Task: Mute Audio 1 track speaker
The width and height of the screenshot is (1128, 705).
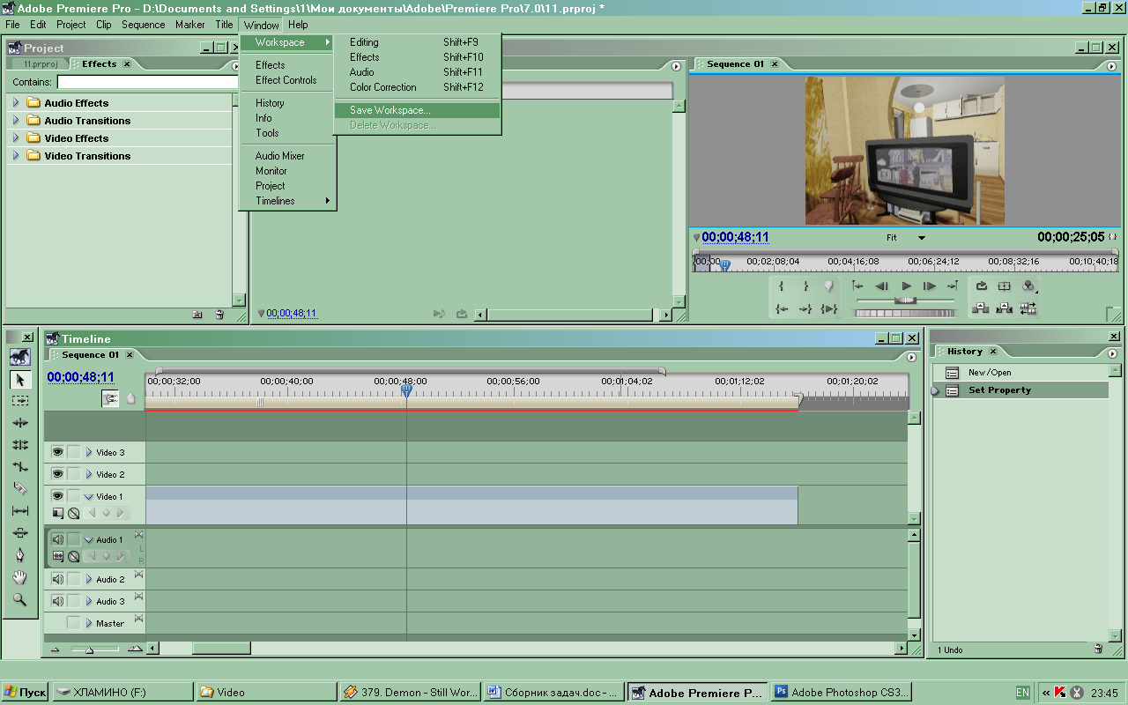Action: 57,539
